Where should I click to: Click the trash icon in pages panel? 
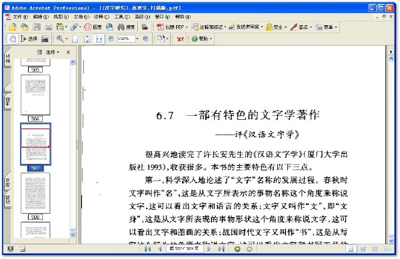pos(39,52)
